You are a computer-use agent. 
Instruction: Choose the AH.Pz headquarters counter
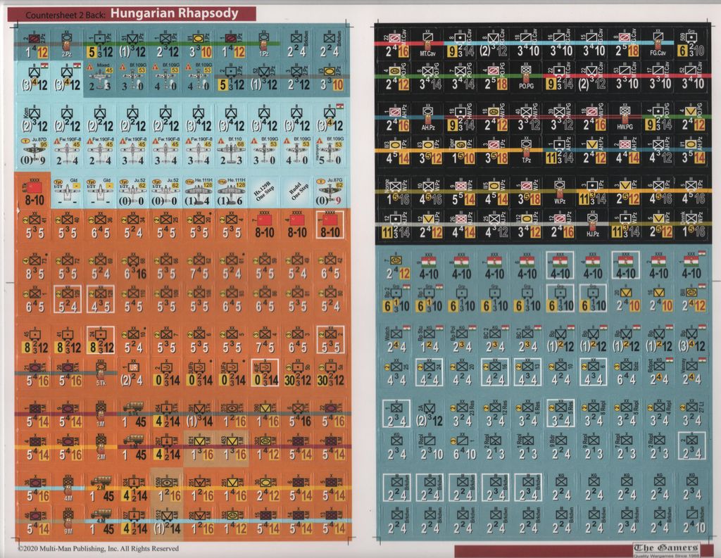tap(427, 118)
